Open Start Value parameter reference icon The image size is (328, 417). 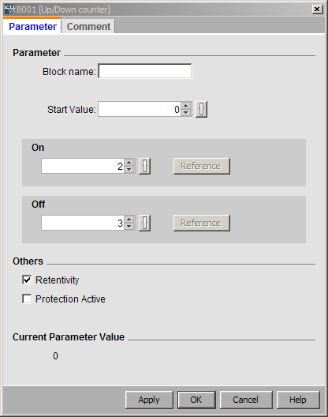point(202,109)
